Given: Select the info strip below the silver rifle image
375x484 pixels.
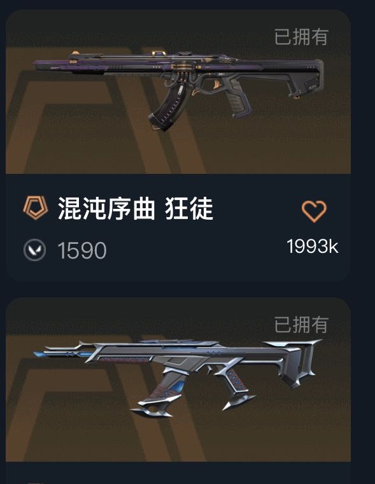Looking at the screenshot, I should pyautogui.click(x=178, y=473).
